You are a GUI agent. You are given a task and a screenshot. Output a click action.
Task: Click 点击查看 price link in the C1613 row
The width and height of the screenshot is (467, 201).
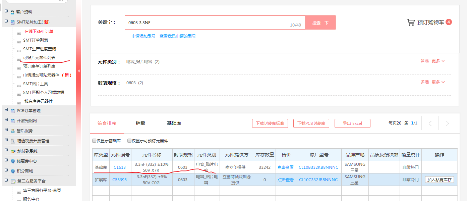point(286,167)
